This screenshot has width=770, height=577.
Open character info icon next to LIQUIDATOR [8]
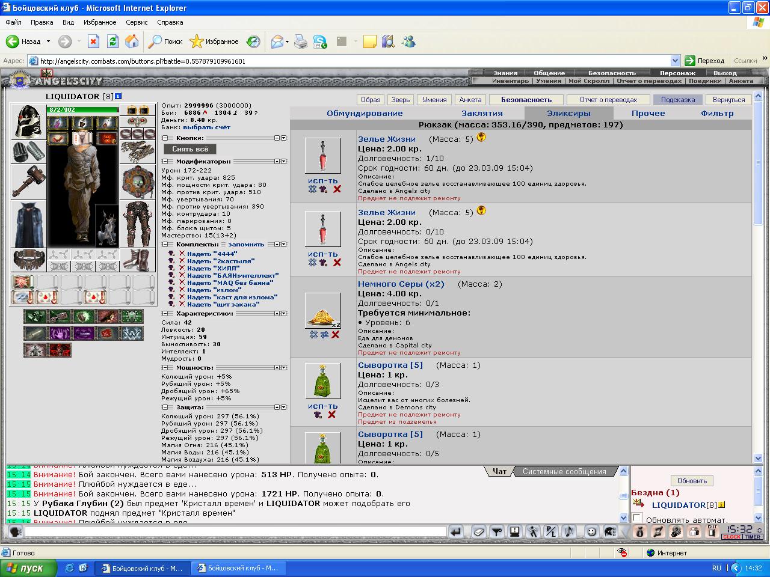tap(119, 96)
